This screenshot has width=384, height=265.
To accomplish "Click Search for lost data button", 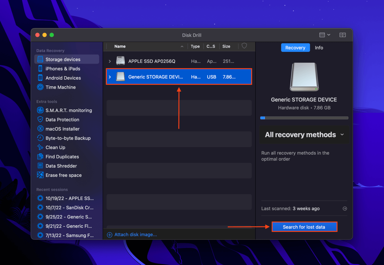I will pyautogui.click(x=304, y=227).
